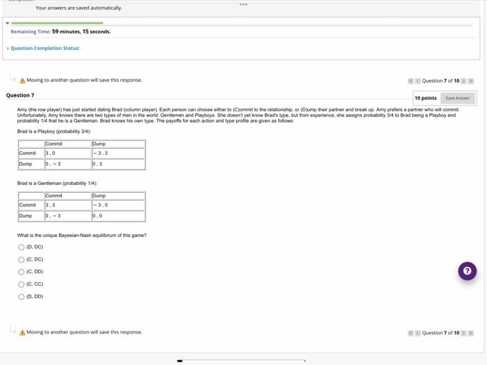Viewport: 487px width, 365px height.
Task: Go to next question using bottom navigation
Action: coord(463,333)
